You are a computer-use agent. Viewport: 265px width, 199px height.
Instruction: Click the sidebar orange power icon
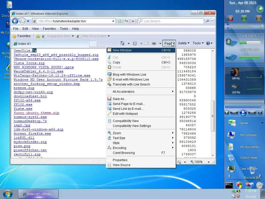coord(259,18)
